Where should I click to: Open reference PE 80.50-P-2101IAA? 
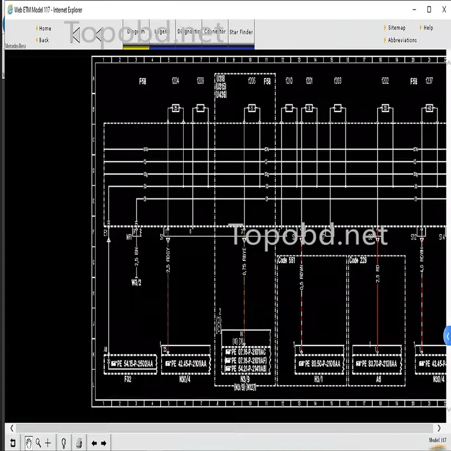pos(320,364)
